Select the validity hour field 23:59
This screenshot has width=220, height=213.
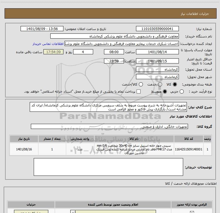pyautogui.click(x=114, y=61)
